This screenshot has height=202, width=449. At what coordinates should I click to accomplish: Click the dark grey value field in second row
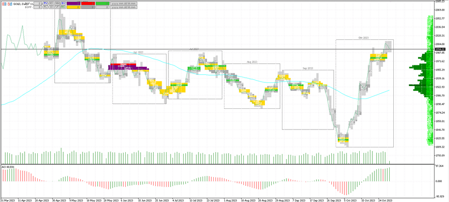pyautogui.click(x=88, y=7)
